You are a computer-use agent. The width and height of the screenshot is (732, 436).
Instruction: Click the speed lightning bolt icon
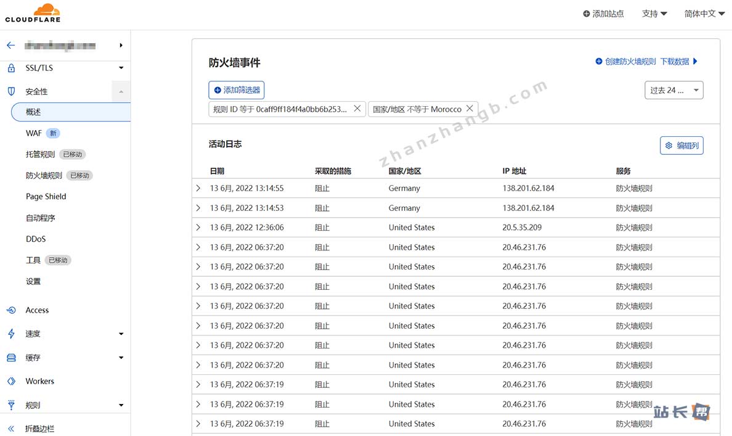(x=11, y=334)
